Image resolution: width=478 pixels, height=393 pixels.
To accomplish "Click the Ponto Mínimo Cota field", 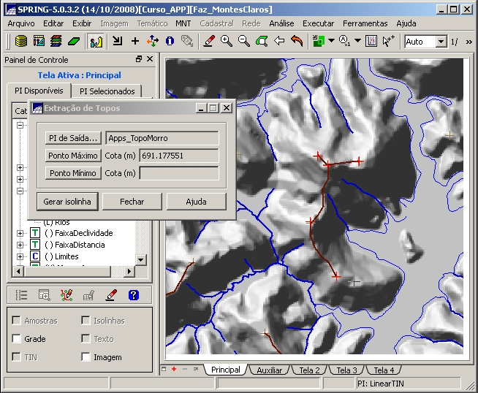I will tap(178, 173).
